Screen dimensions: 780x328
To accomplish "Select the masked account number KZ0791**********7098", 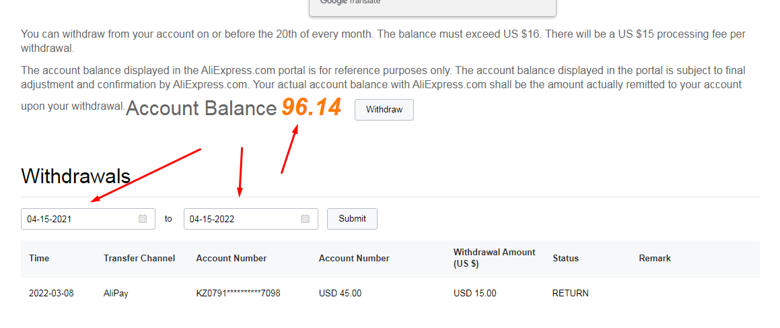I will point(238,293).
